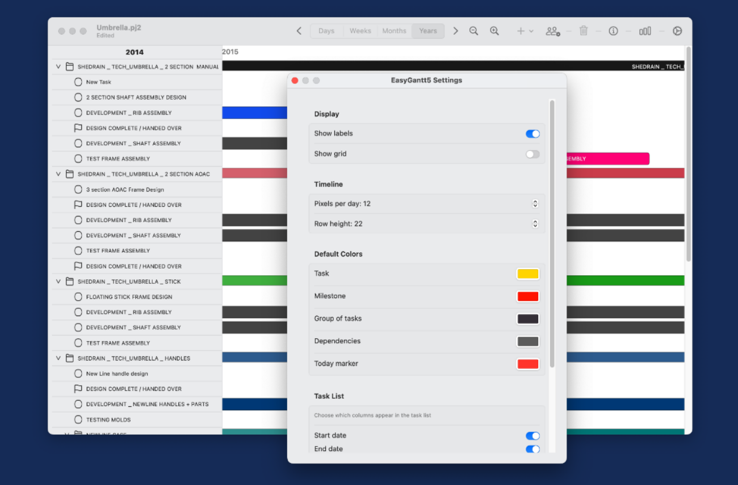Open the resources people settings icon
The width and height of the screenshot is (738, 485).
click(553, 31)
